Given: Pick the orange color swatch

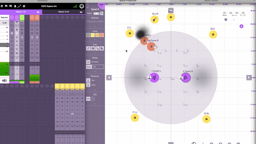Looking at the screenshot, I should pos(102,35).
